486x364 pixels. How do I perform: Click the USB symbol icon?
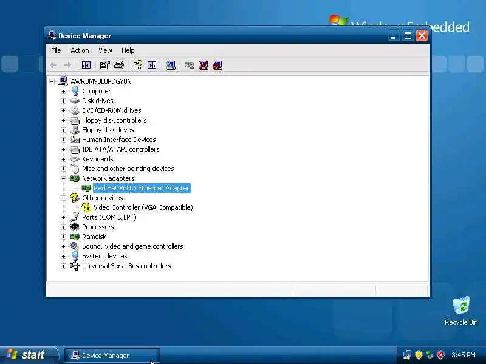[74, 266]
